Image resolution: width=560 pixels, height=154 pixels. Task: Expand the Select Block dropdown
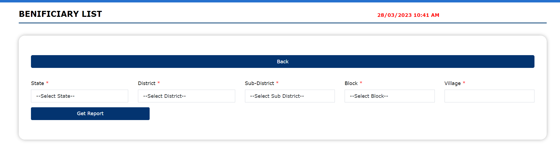click(389, 96)
